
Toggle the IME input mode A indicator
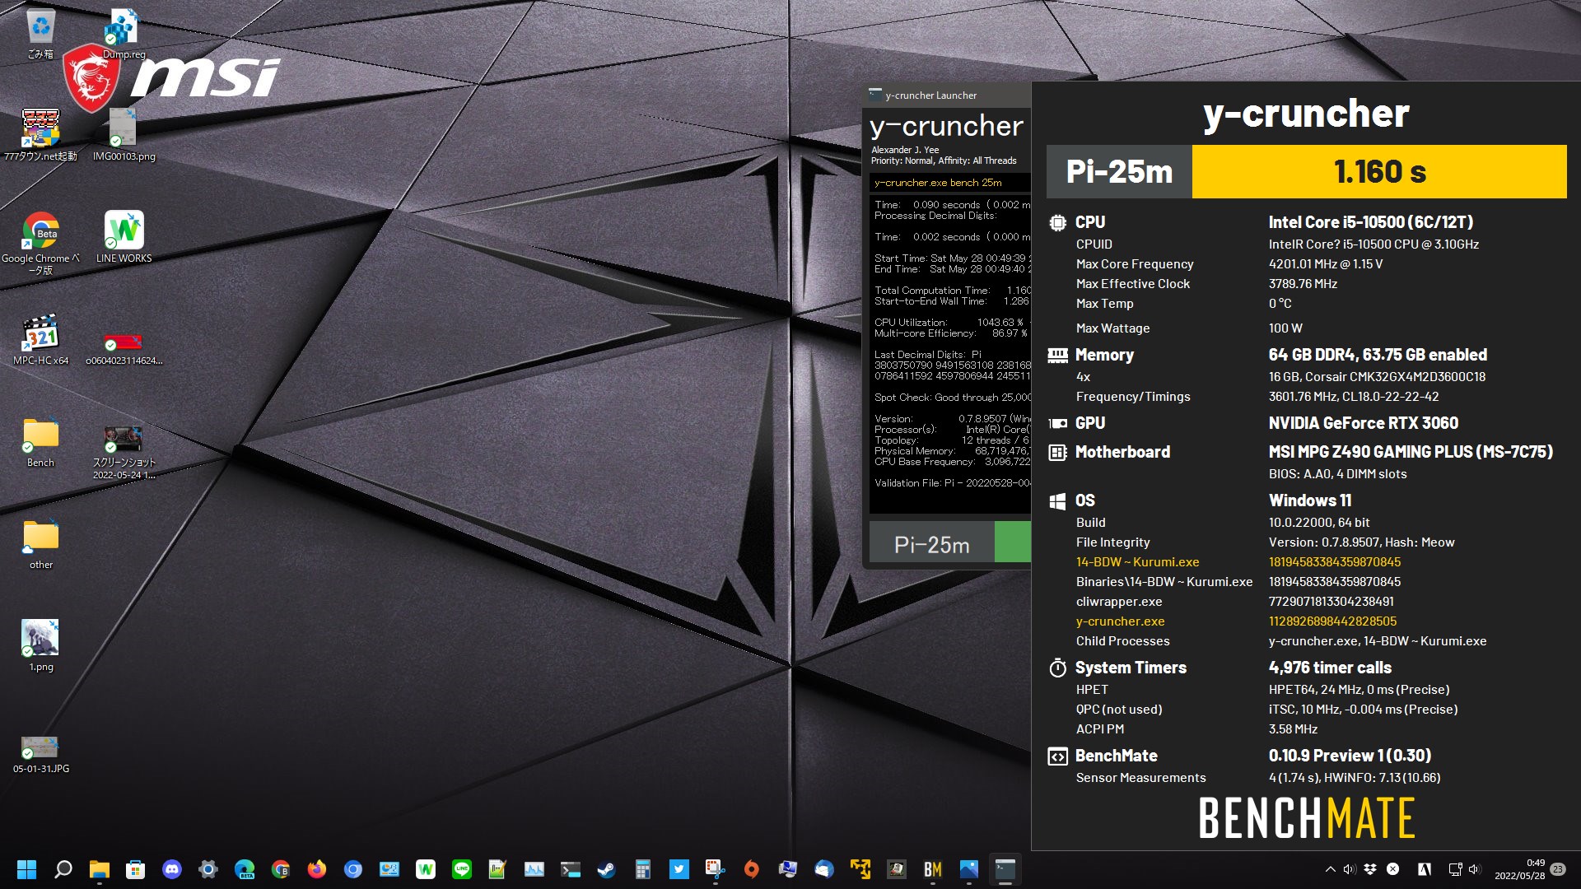click(x=1425, y=869)
